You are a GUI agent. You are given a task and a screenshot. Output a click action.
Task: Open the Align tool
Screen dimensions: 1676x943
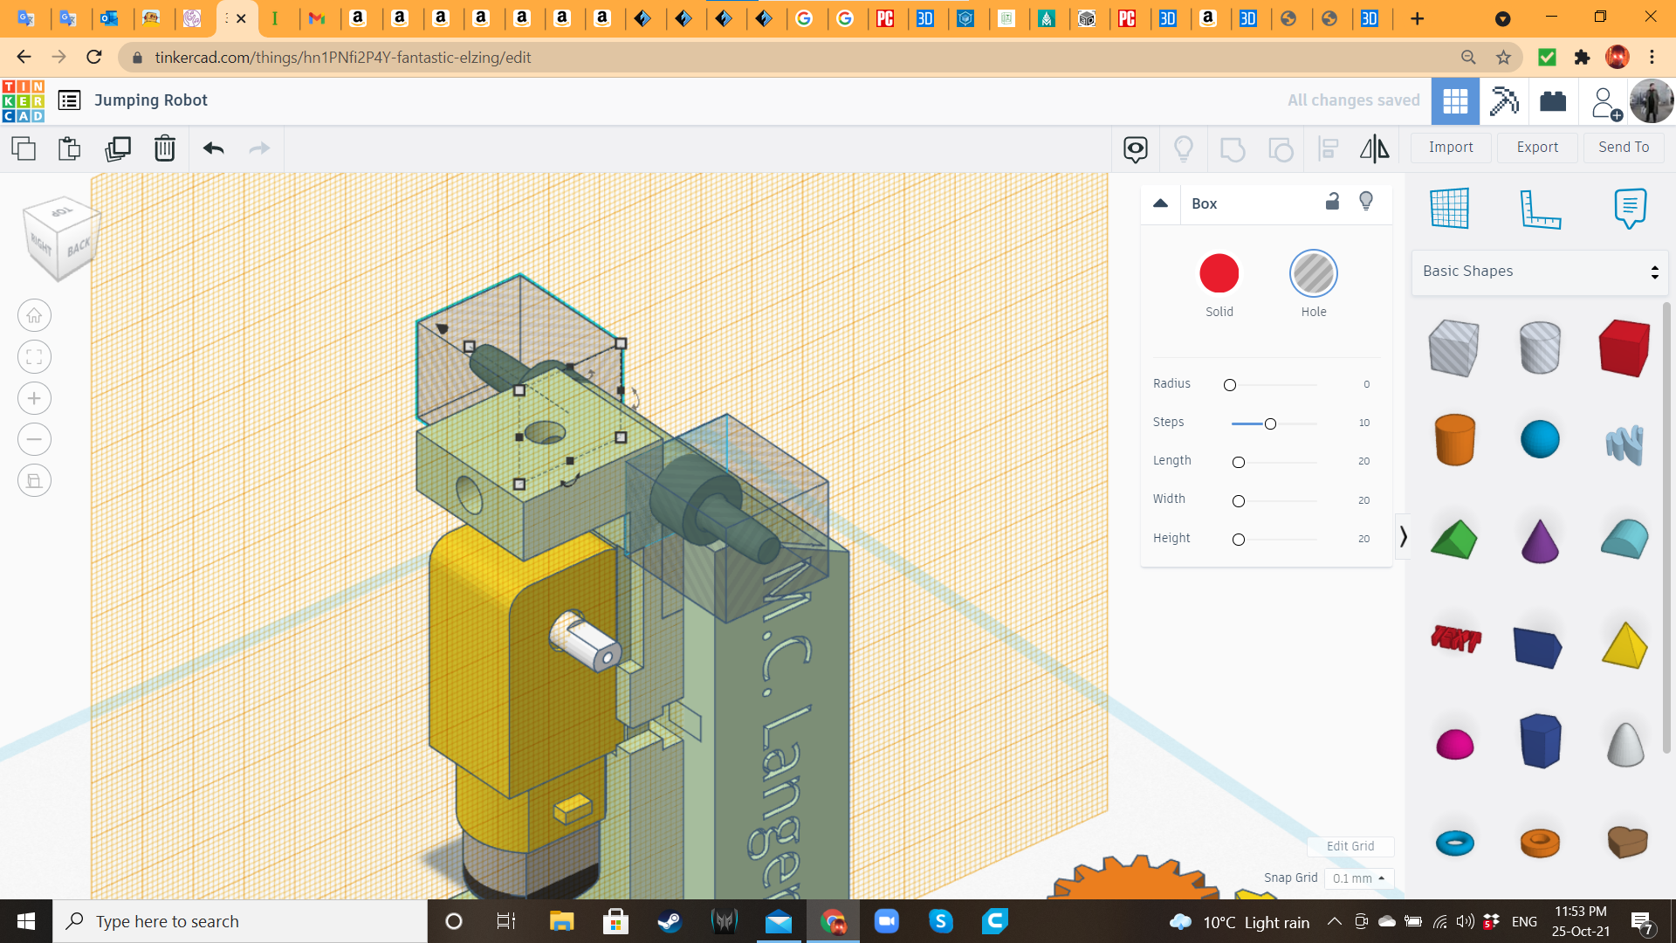click(x=1328, y=148)
